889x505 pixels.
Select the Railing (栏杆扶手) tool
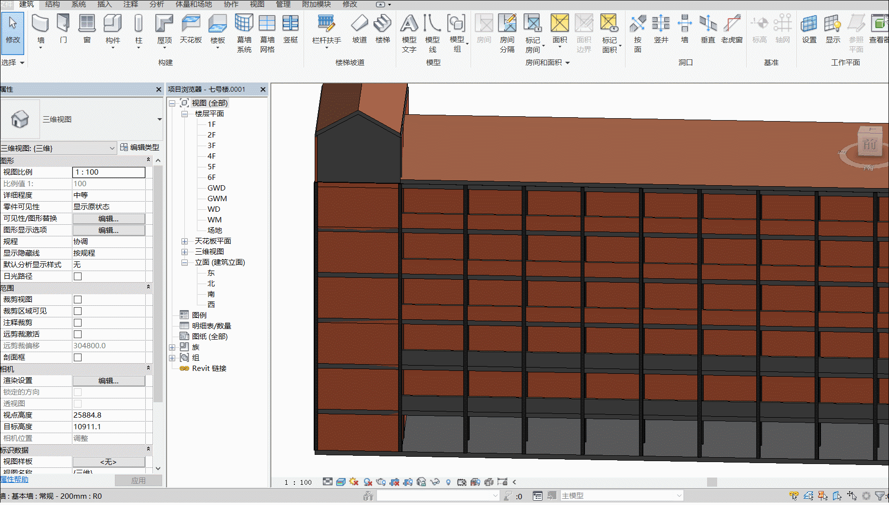(x=327, y=30)
